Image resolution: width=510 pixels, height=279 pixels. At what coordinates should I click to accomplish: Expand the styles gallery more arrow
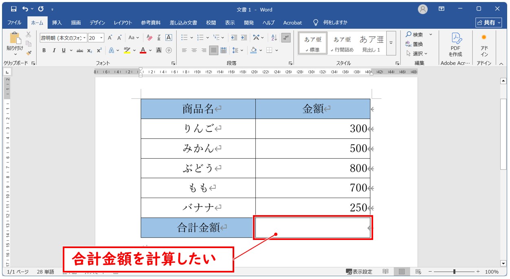tap(391, 43)
